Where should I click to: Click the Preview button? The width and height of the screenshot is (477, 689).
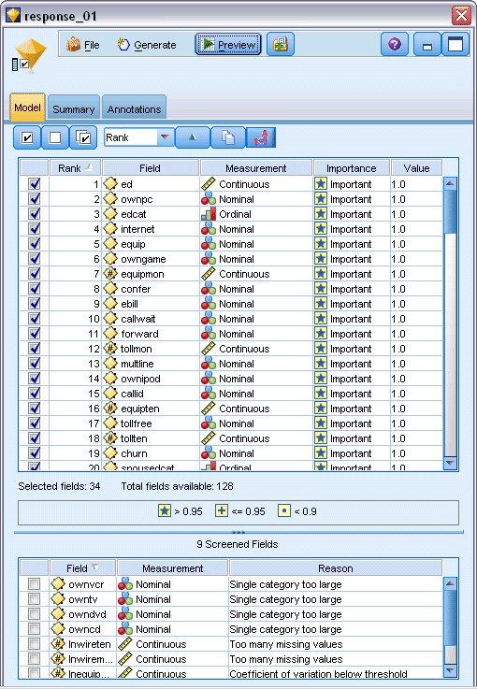click(x=227, y=45)
